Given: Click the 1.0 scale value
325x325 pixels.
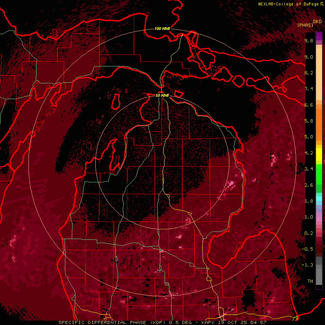Looking at the screenshot, I should (309, 217).
